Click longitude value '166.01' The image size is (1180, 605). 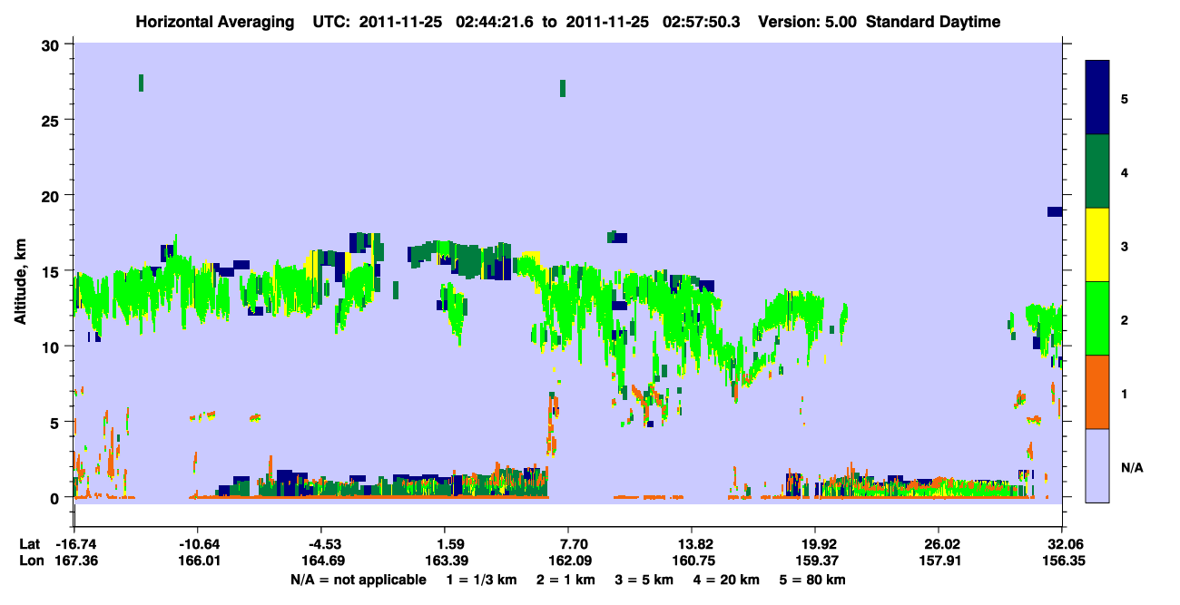tap(198, 561)
